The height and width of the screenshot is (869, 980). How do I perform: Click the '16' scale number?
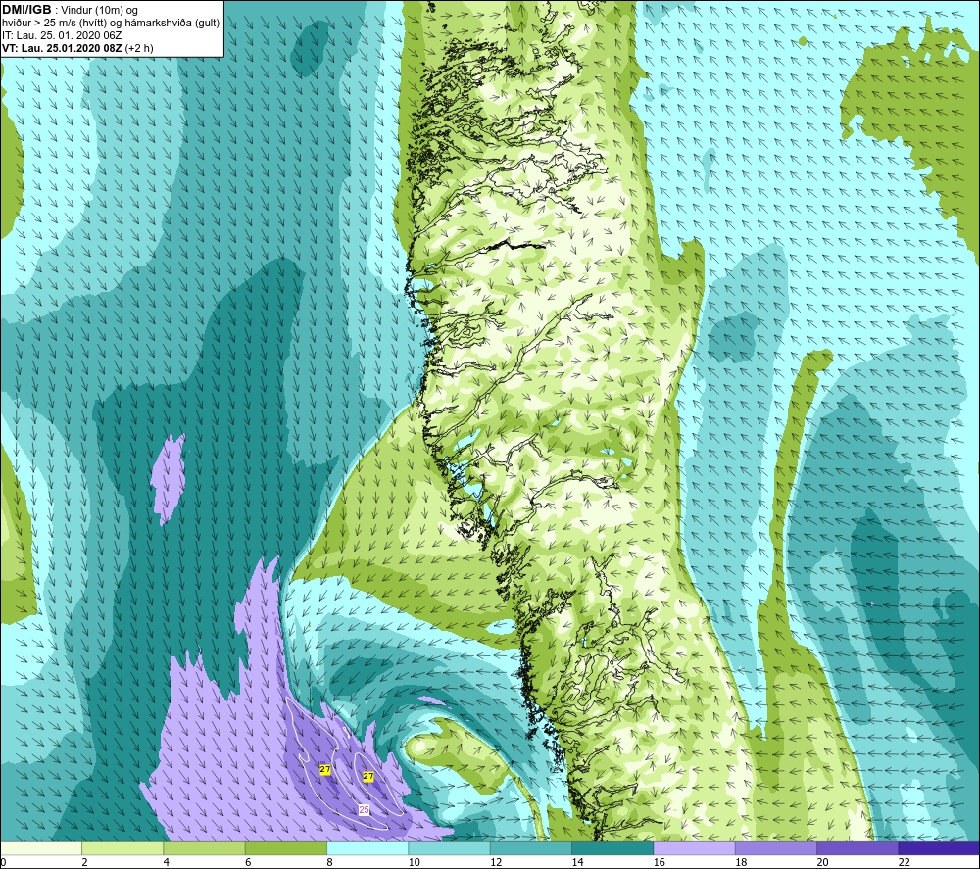[x=660, y=862]
